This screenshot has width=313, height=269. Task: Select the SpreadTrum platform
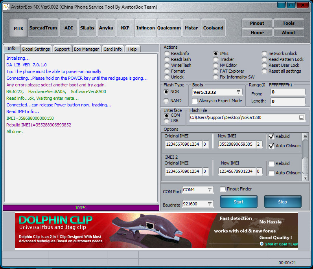(x=43, y=28)
